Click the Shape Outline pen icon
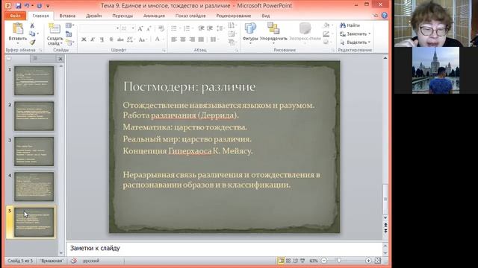The image size is (478, 268). 327,33
